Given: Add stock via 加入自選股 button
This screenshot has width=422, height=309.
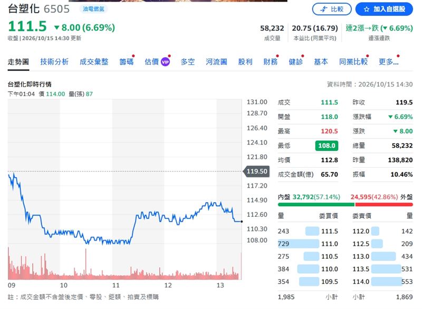Looking at the screenshot, I should pos(384,9).
